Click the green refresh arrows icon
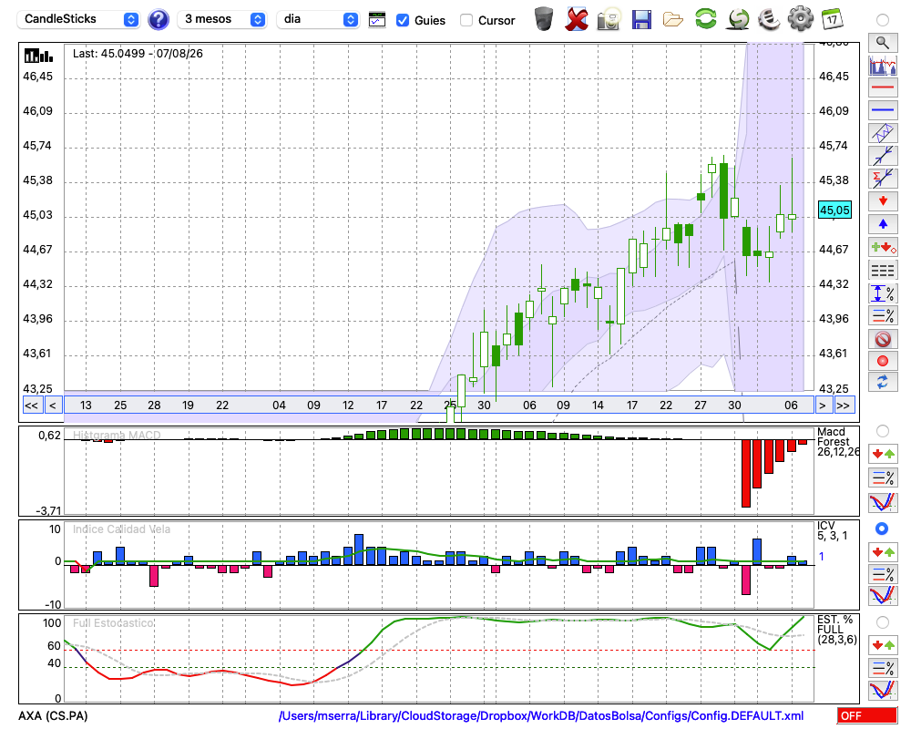 (706, 19)
